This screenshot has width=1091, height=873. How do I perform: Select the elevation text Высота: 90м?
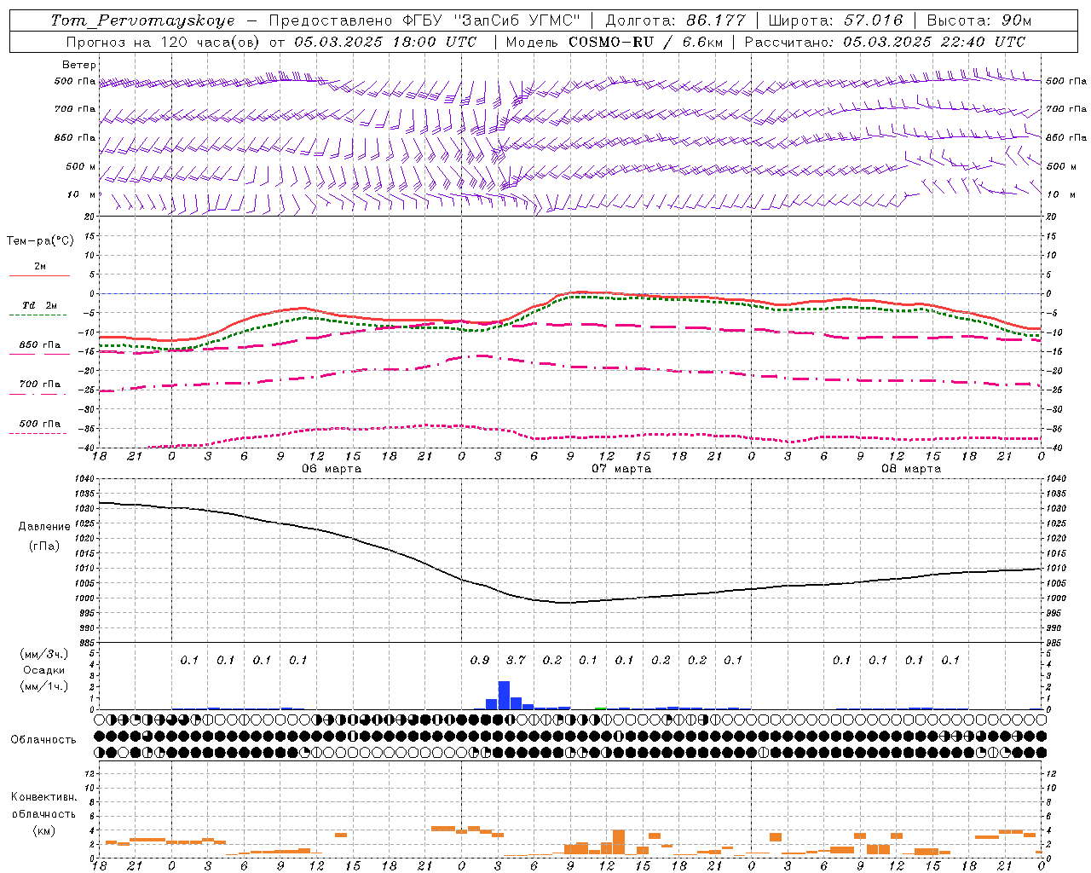point(979,20)
